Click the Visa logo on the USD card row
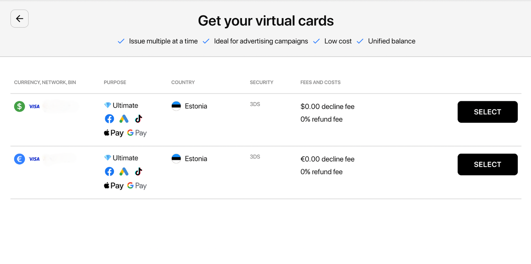Viewport: 531px width, 264px height. (34, 106)
